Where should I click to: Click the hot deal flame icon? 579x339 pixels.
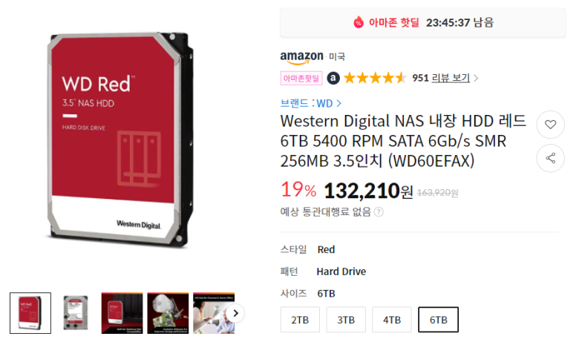[x=359, y=22]
